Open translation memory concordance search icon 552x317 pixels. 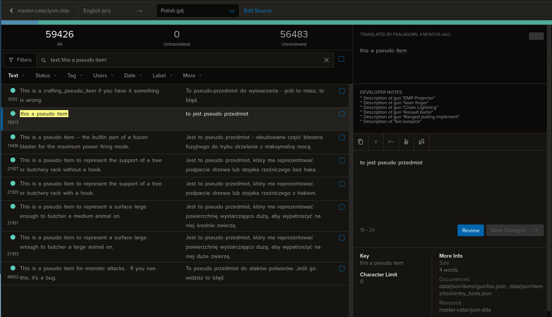pos(421,142)
